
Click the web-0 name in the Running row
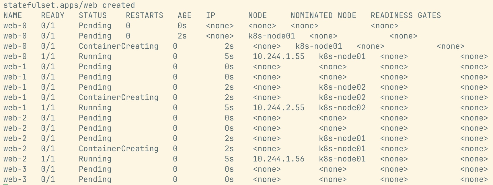[x=15, y=56]
